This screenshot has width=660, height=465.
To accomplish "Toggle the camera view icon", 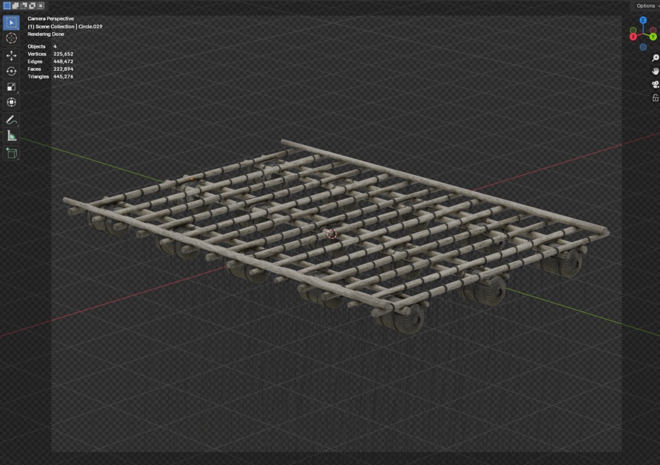I will pos(655,84).
